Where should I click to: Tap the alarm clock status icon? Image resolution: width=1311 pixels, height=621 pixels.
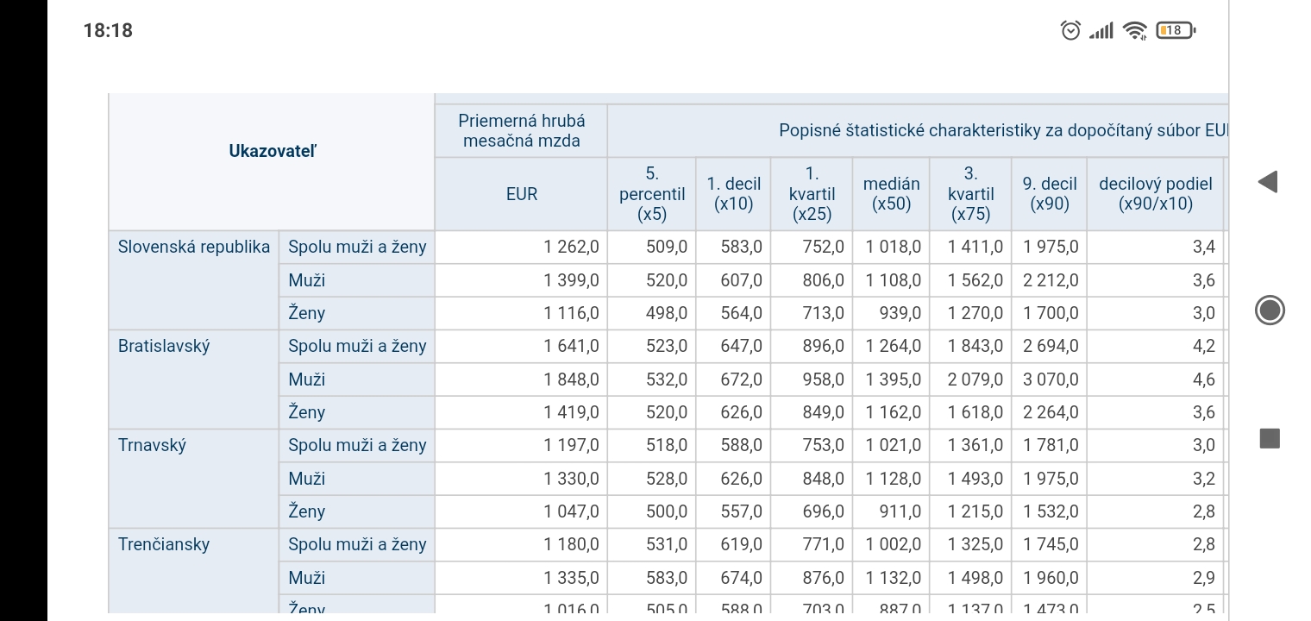click(x=1070, y=31)
